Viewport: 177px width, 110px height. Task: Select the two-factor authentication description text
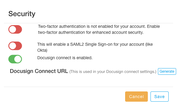[99, 29]
